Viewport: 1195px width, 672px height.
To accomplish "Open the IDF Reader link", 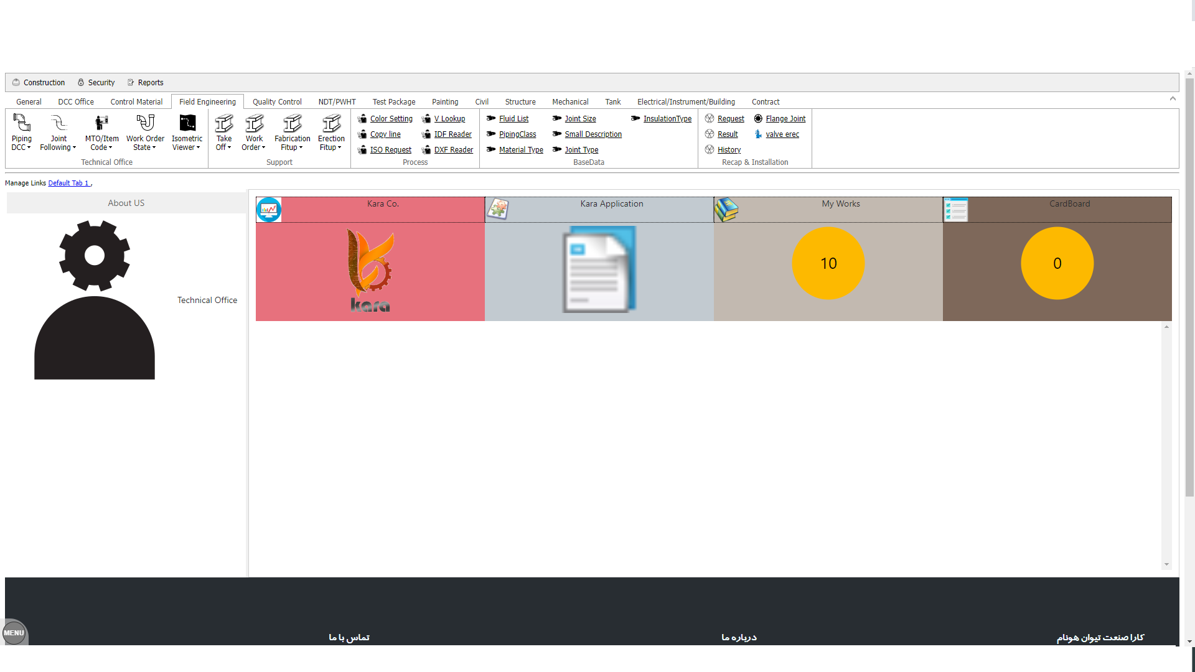I will click(x=453, y=134).
